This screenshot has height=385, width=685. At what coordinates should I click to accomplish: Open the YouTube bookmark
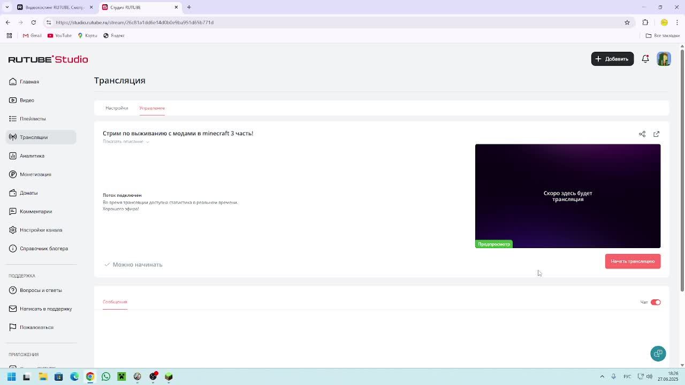coord(59,36)
